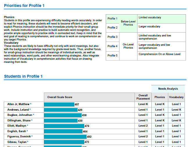Click student name Andrews, Leland

[x=18, y=110]
